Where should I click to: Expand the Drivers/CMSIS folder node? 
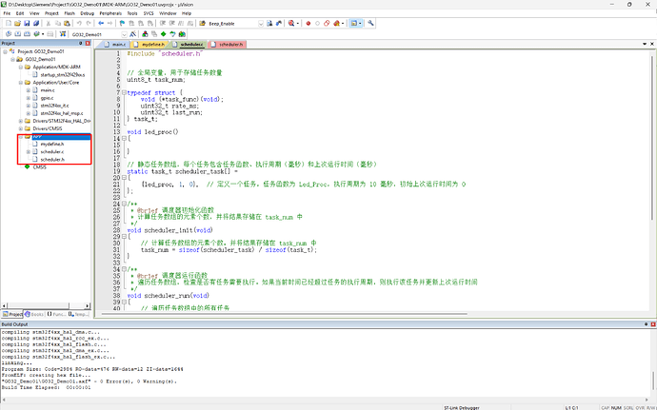21,128
